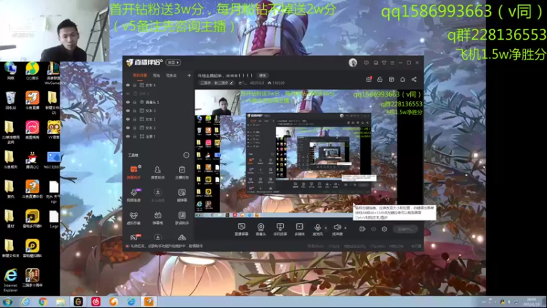Open the 主播任务 tool icon
This screenshot has height=308, width=547.
coord(182,172)
